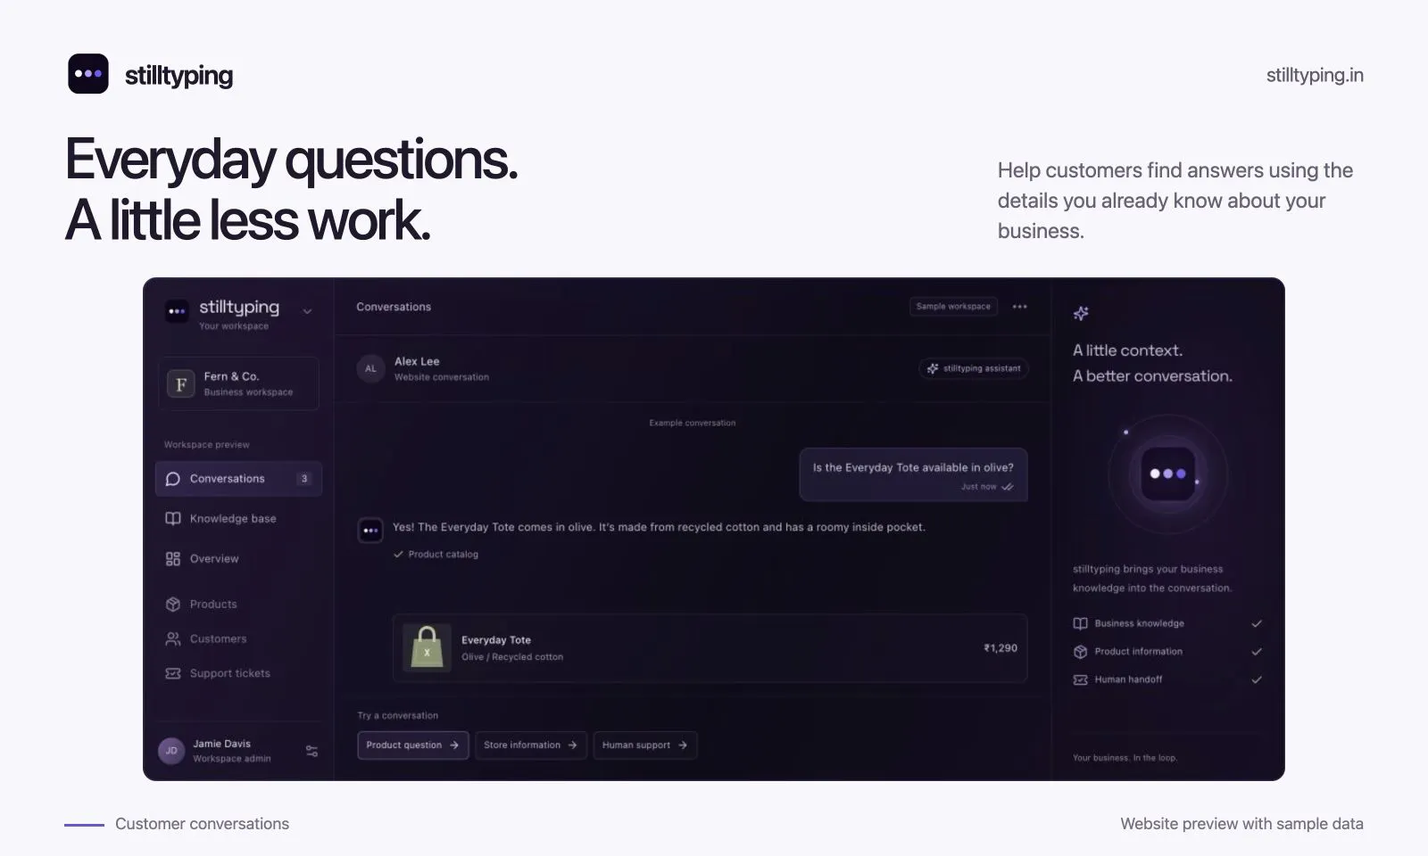The width and height of the screenshot is (1428, 856).
Task: Expand the stilltyping workspace chevron
Action: pyautogui.click(x=307, y=311)
